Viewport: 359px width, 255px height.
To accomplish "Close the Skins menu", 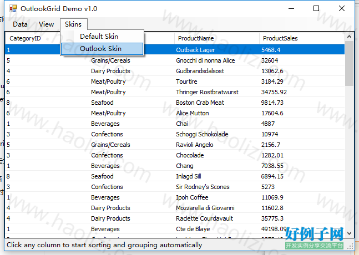I will 73,24.
